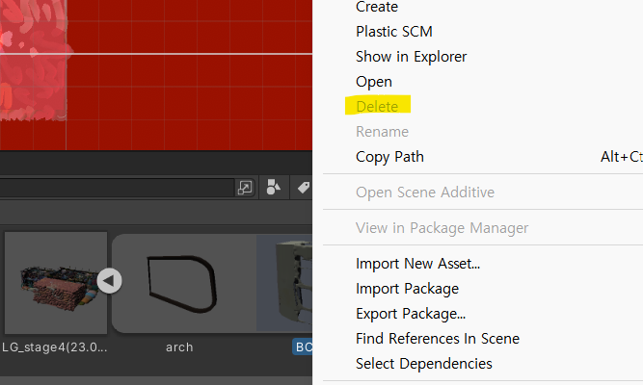This screenshot has width=643, height=385.
Task: Click the search-by-label tag icon
Action: (x=302, y=187)
